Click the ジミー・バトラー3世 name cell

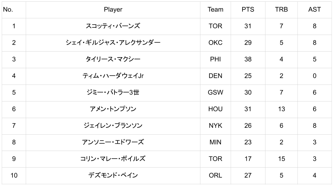pyautogui.click(x=113, y=92)
